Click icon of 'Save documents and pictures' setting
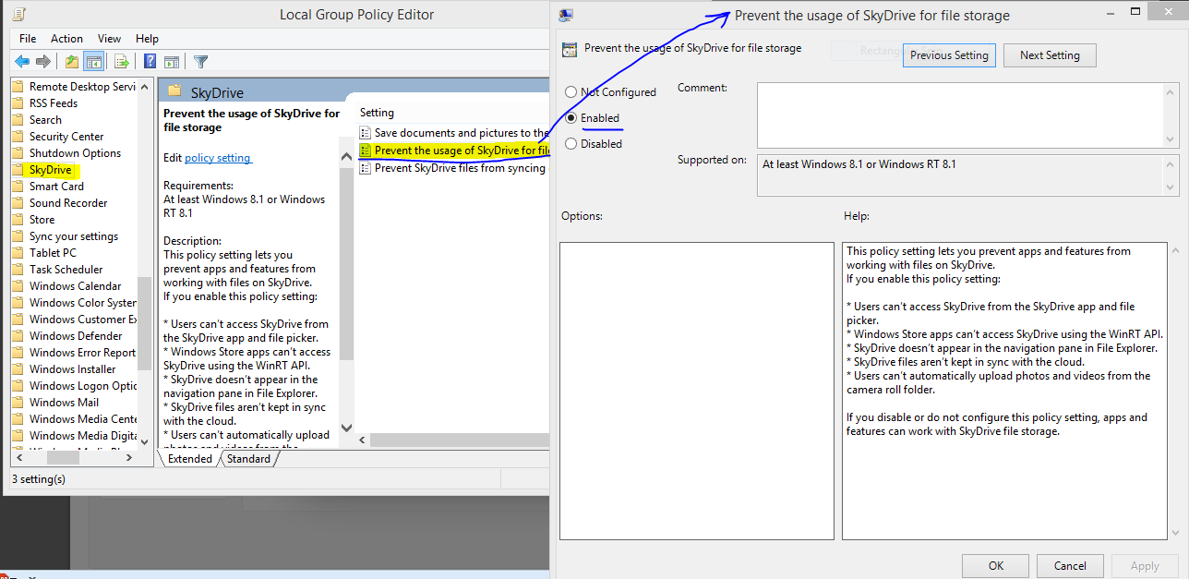The height and width of the screenshot is (579, 1189). tap(366, 133)
